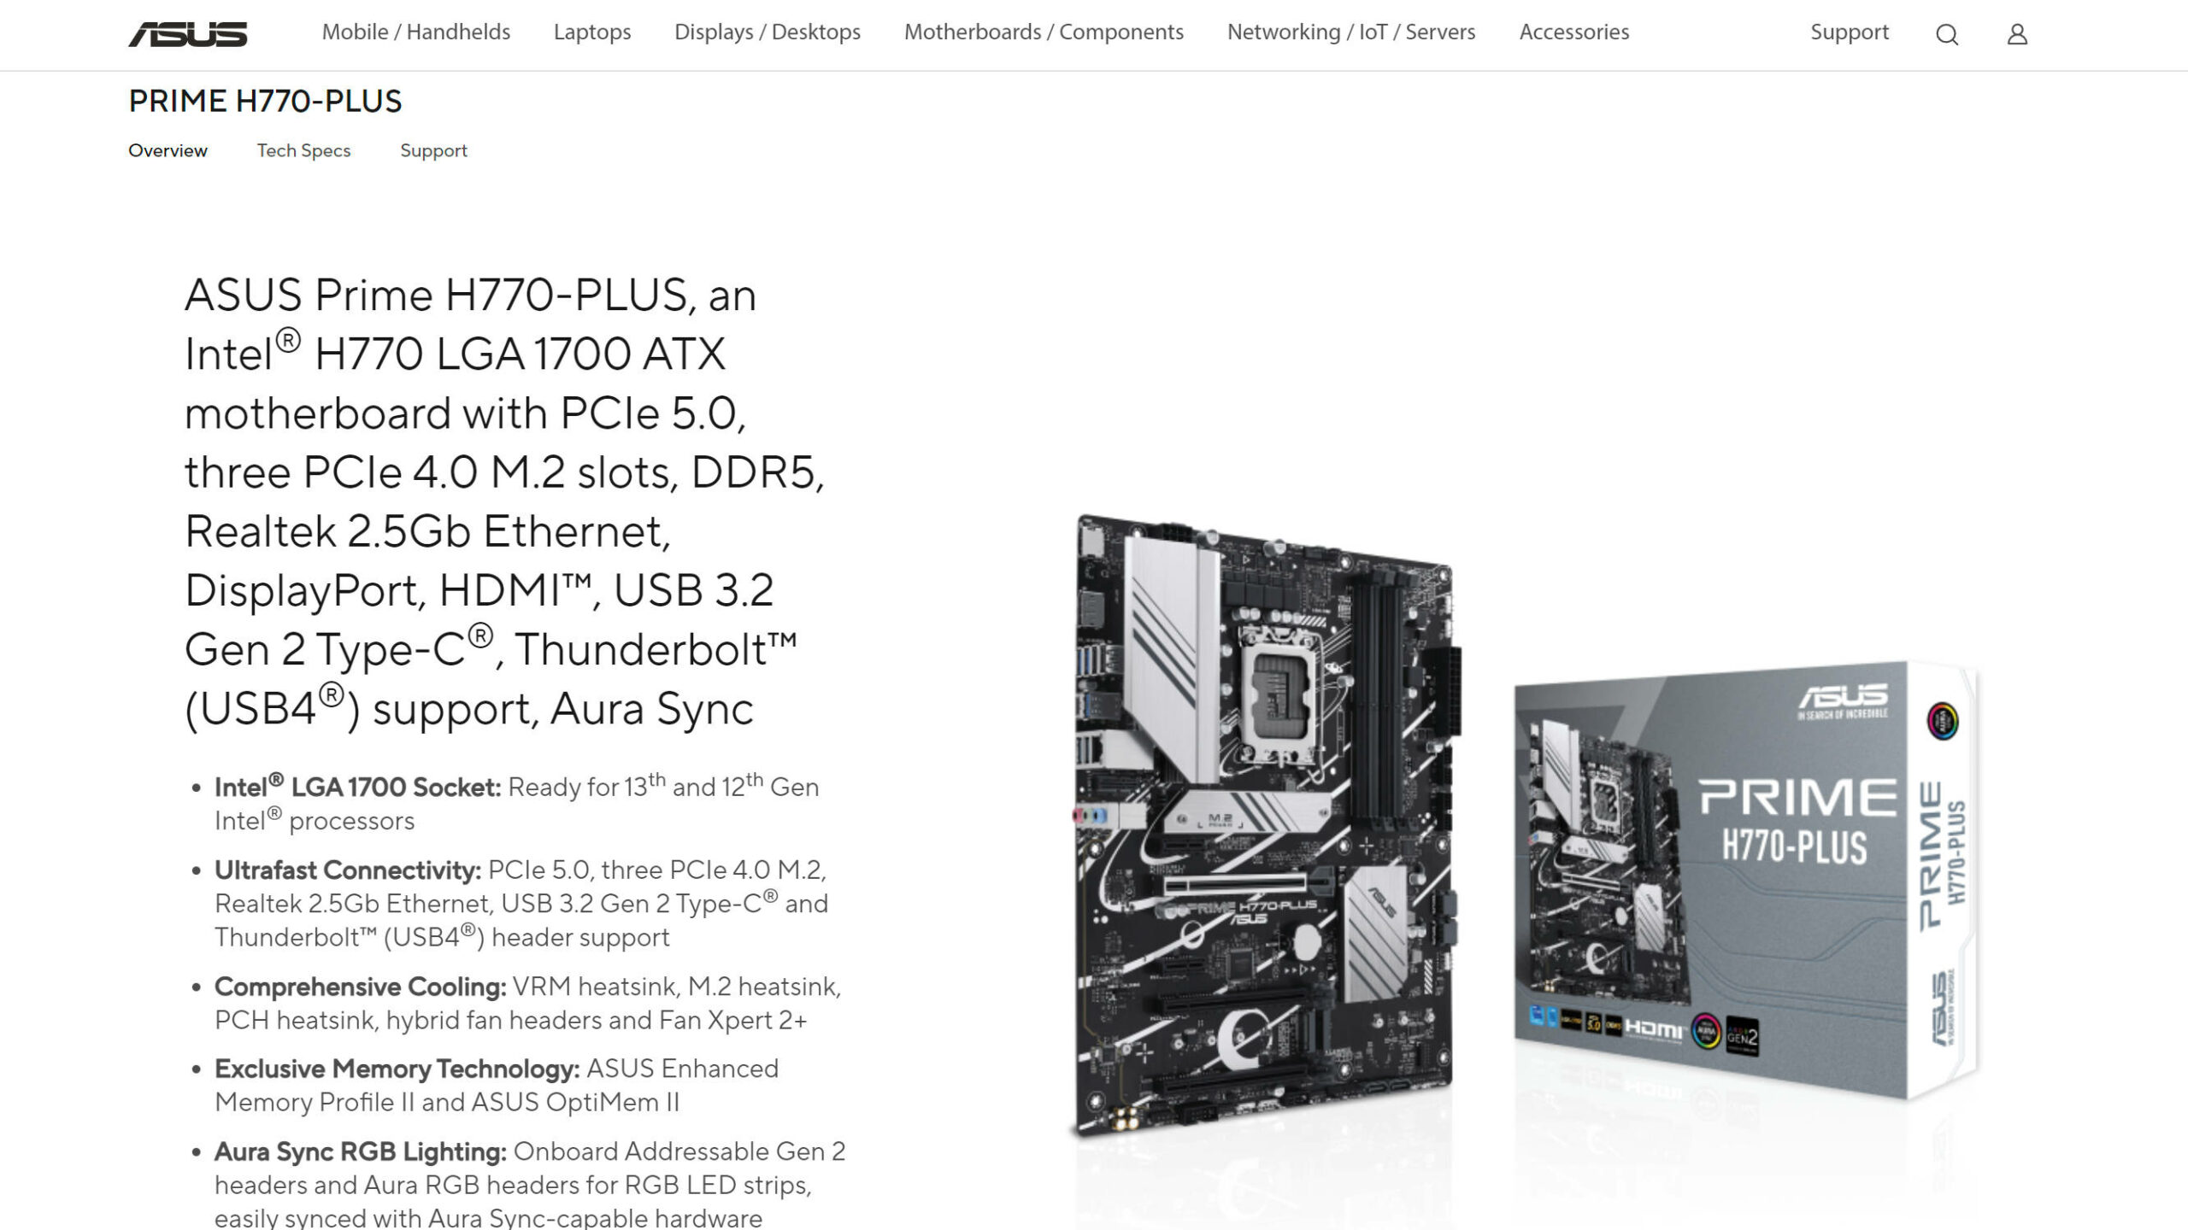Open the user account icon
This screenshot has width=2188, height=1230.
pos(2017,34)
